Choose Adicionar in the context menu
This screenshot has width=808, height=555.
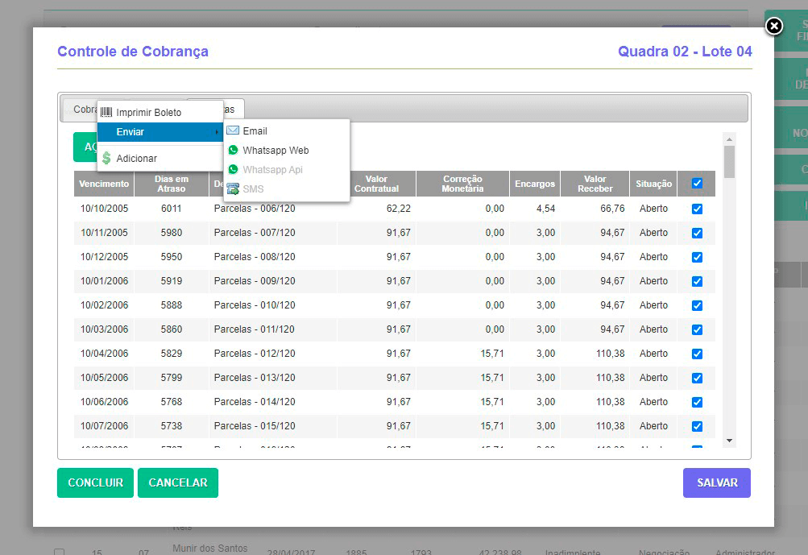(x=136, y=159)
